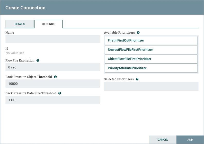Choose the OldestFlowFileFirstPrioritizer item
Image resolution: width=204 pixels, height=144 pixels.
click(151, 59)
